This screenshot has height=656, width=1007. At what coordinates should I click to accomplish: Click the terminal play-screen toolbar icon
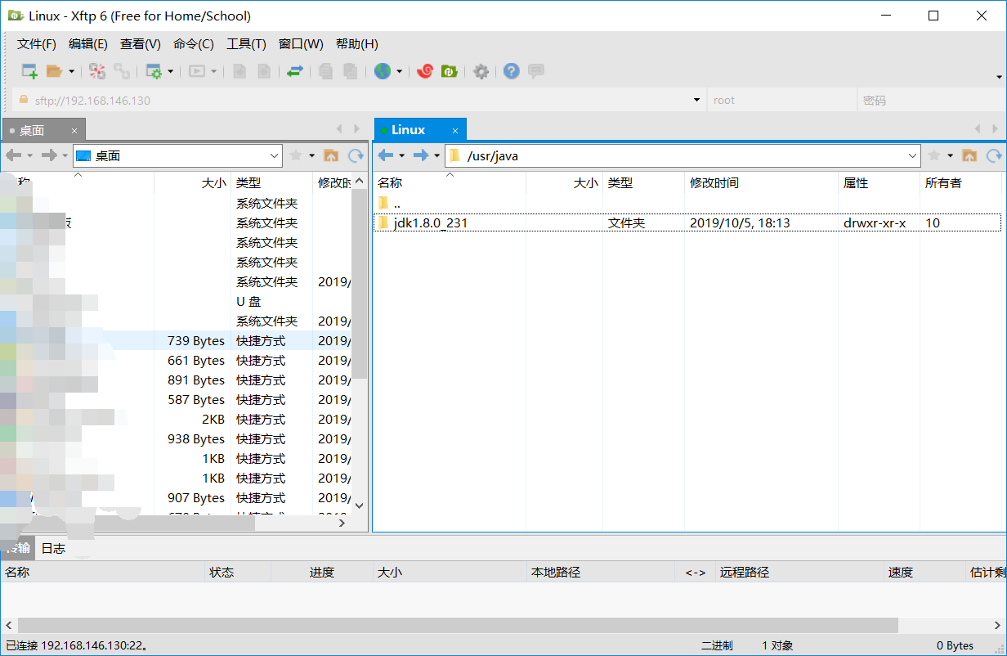(197, 71)
